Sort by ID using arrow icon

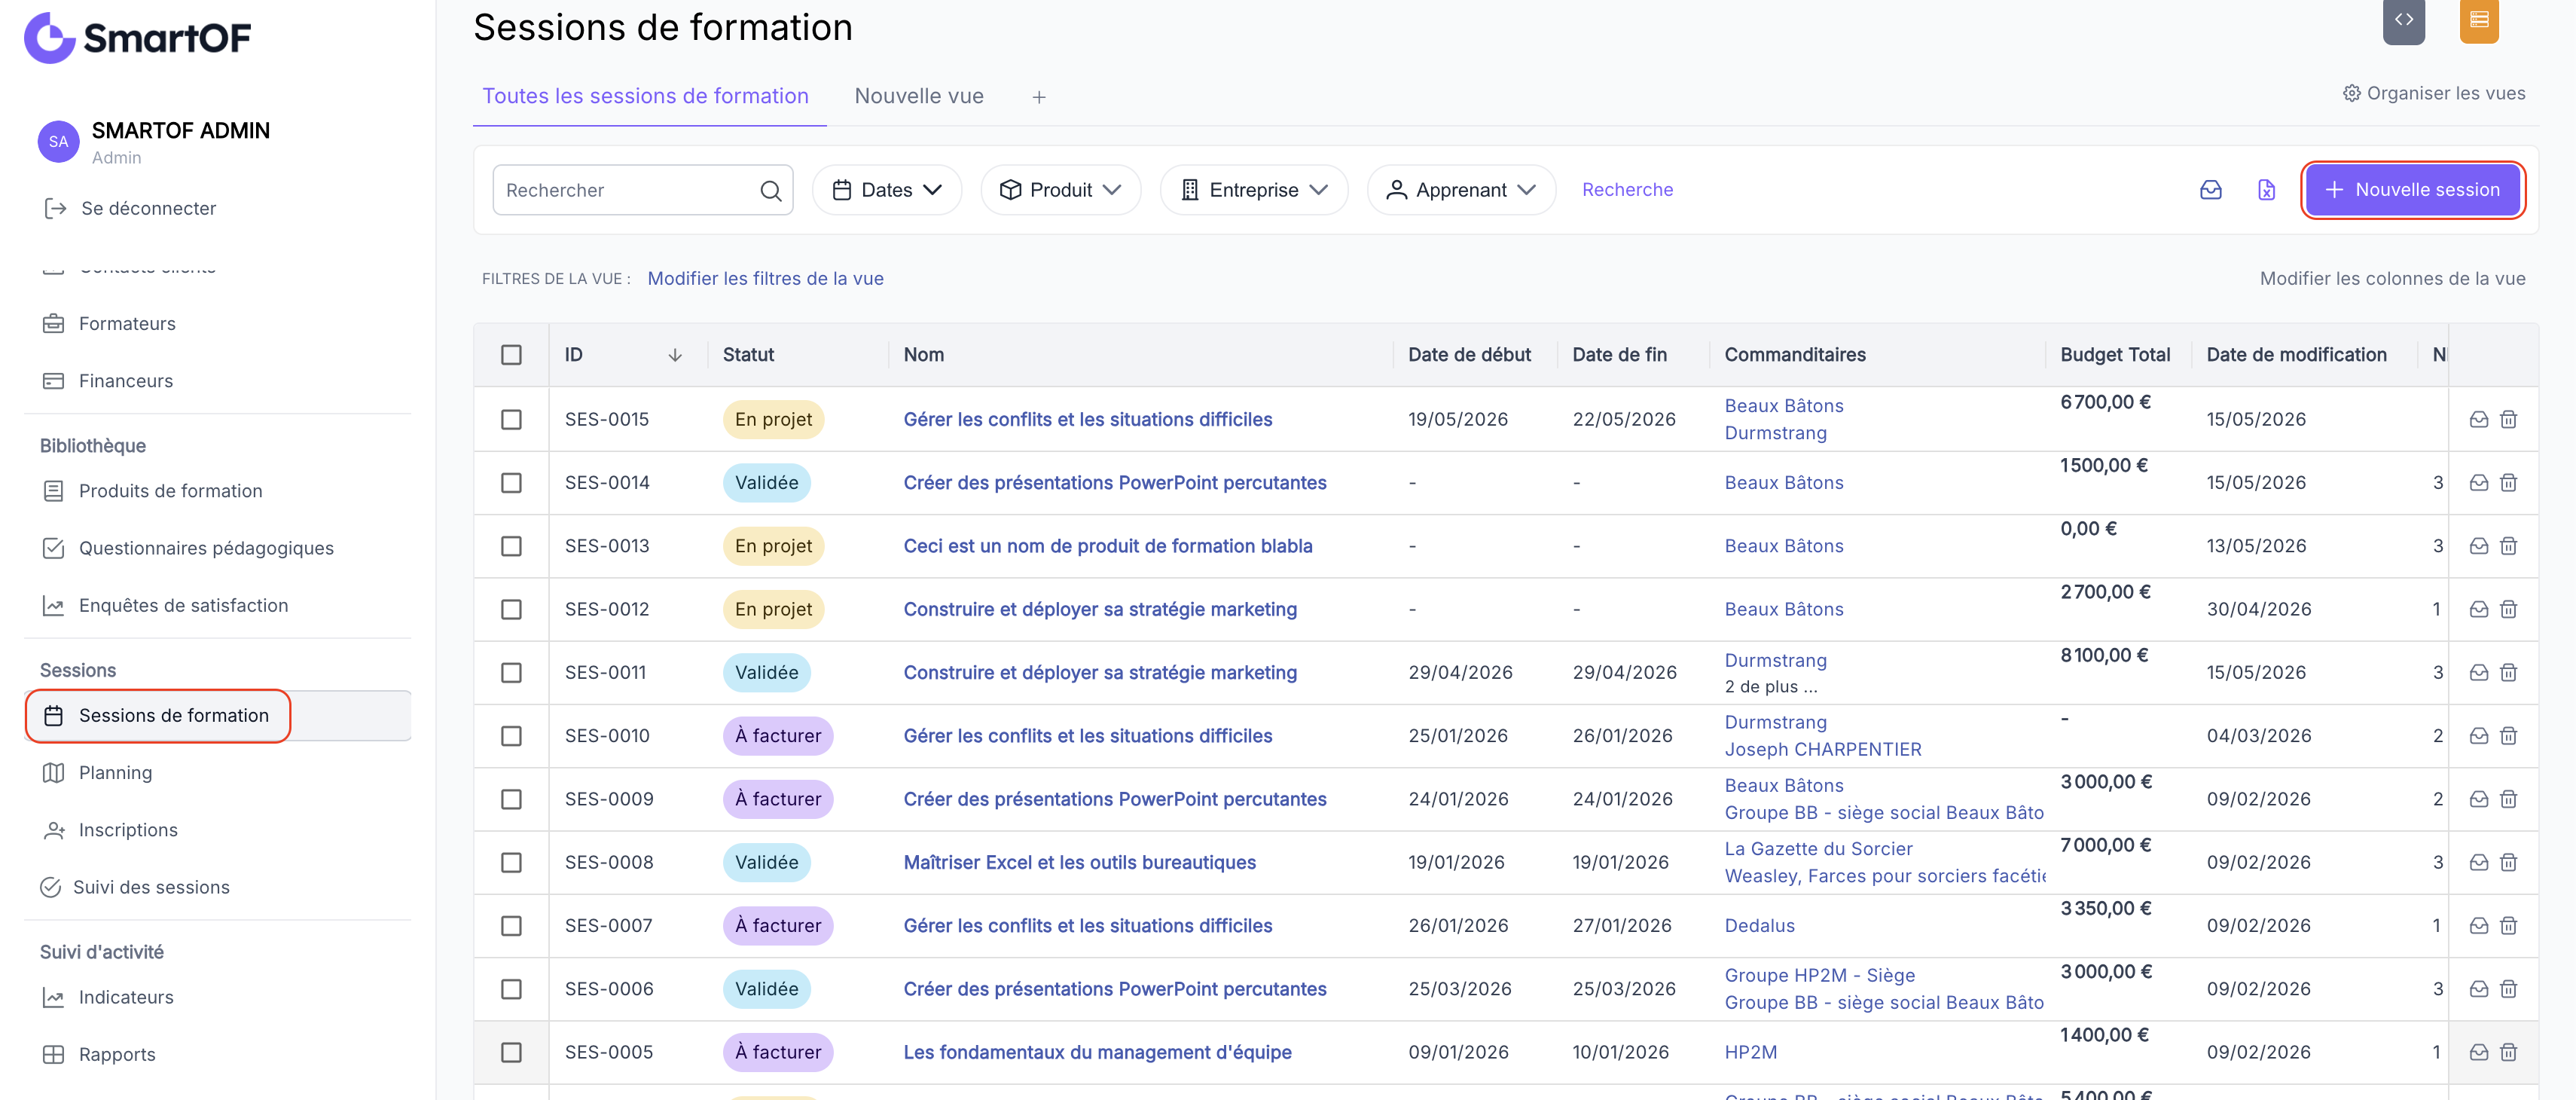(x=675, y=355)
